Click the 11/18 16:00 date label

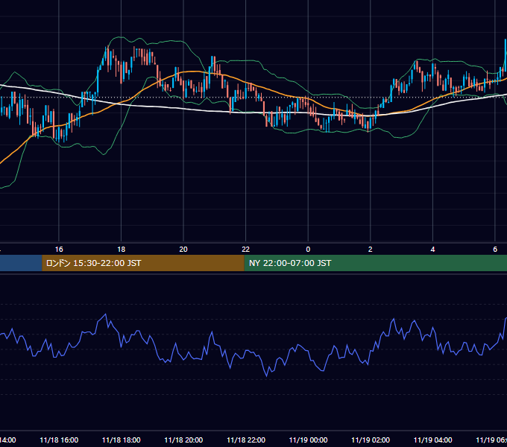pos(59,440)
